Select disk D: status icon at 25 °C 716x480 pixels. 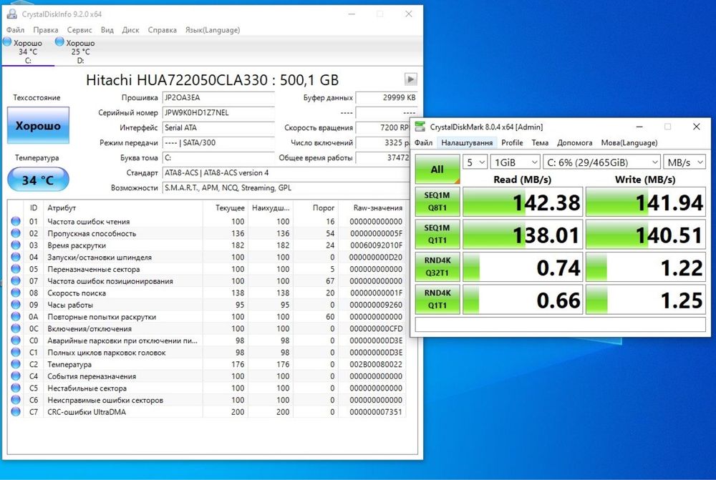(59, 42)
